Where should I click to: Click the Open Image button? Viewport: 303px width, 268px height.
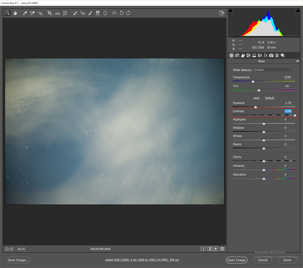pos(236,260)
